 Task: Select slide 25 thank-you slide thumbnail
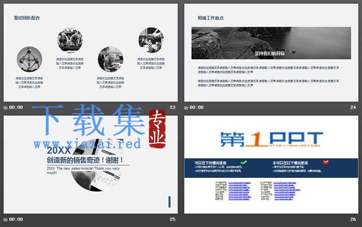[90, 164]
